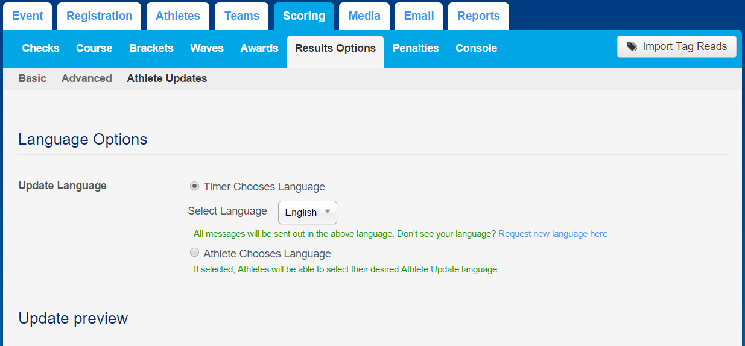The width and height of the screenshot is (745, 346).
Task: Switch to the Registration tab
Action: pos(100,16)
